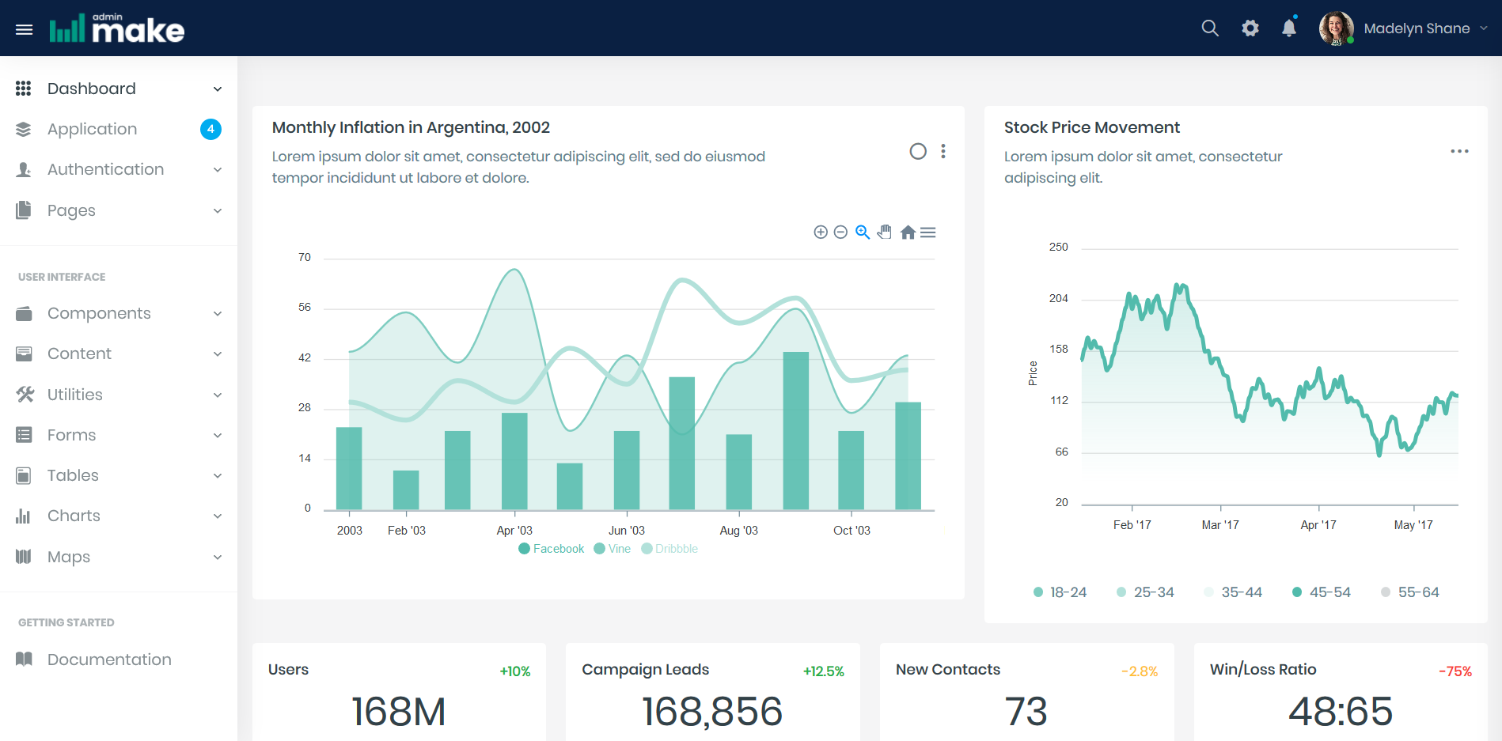The width and height of the screenshot is (1502, 741).
Task: Open the Application menu item
Action: point(92,129)
